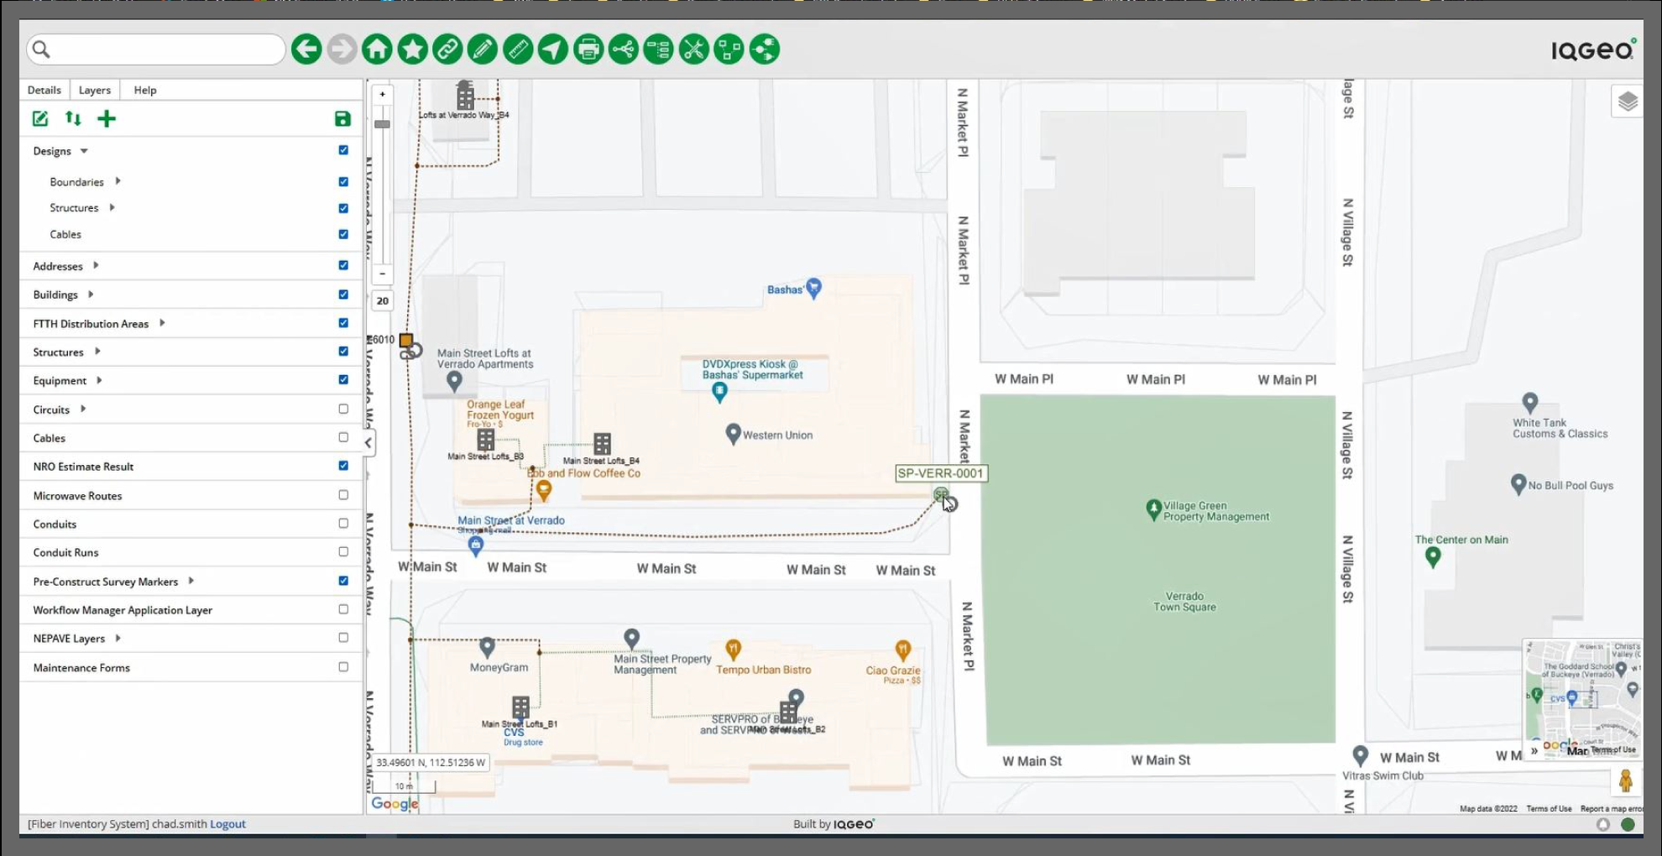The width and height of the screenshot is (1662, 856).
Task: Save layers with the floppy disk icon
Action: (342, 118)
